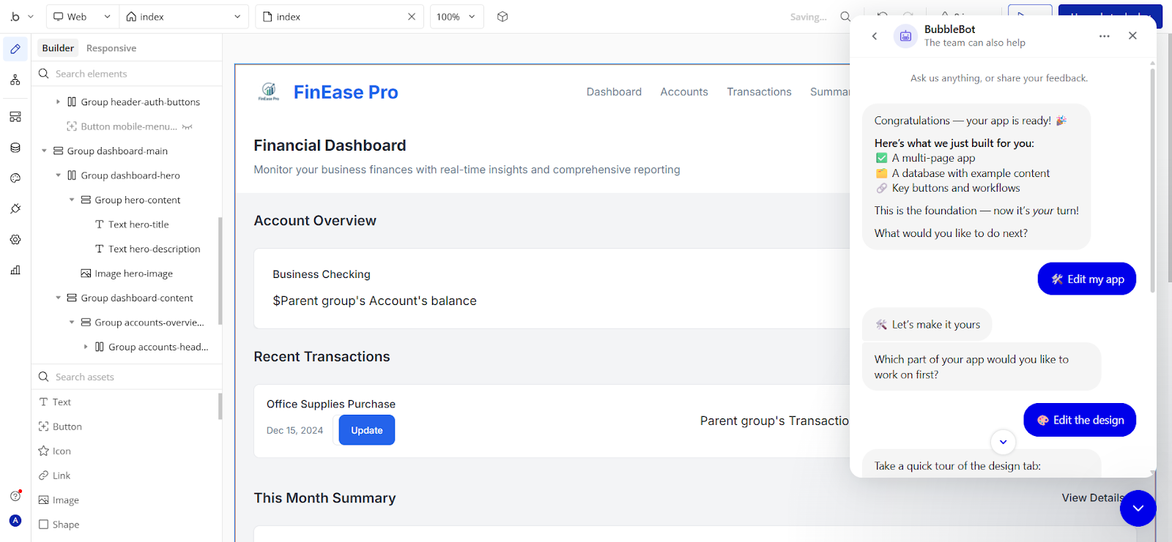Open the Workflow tab tree icon
Viewport: 1172px width, 542px height.
[x=15, y=80]
